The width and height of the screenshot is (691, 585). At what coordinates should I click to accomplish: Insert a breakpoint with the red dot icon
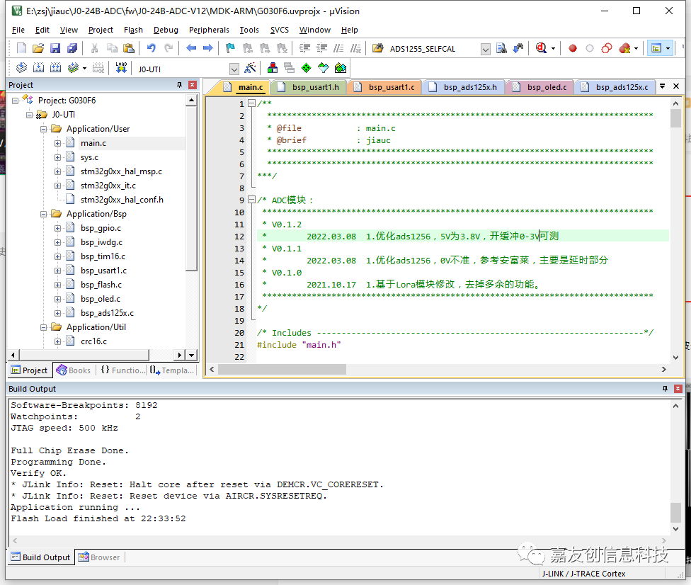(x=573, y=48)
